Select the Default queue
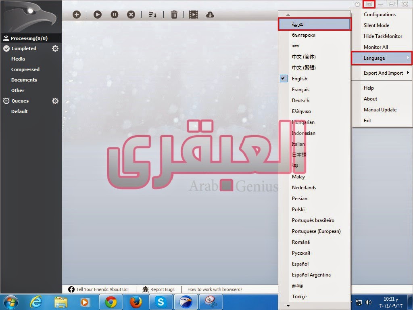 coord(19,111)
